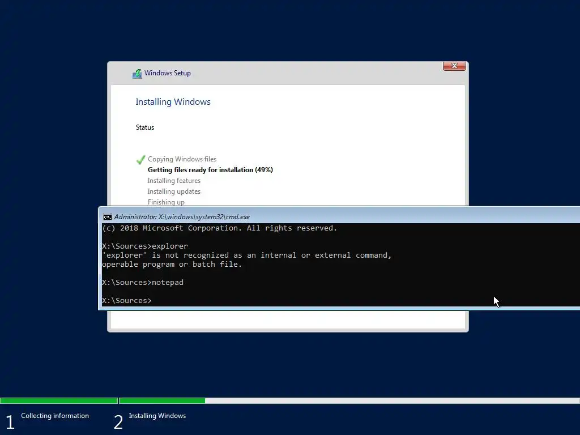Screen dimensions: 580x435
Task: Click the 'explorer is not recognized' error line
Action: pyautogui.click(x=247, y=255)
